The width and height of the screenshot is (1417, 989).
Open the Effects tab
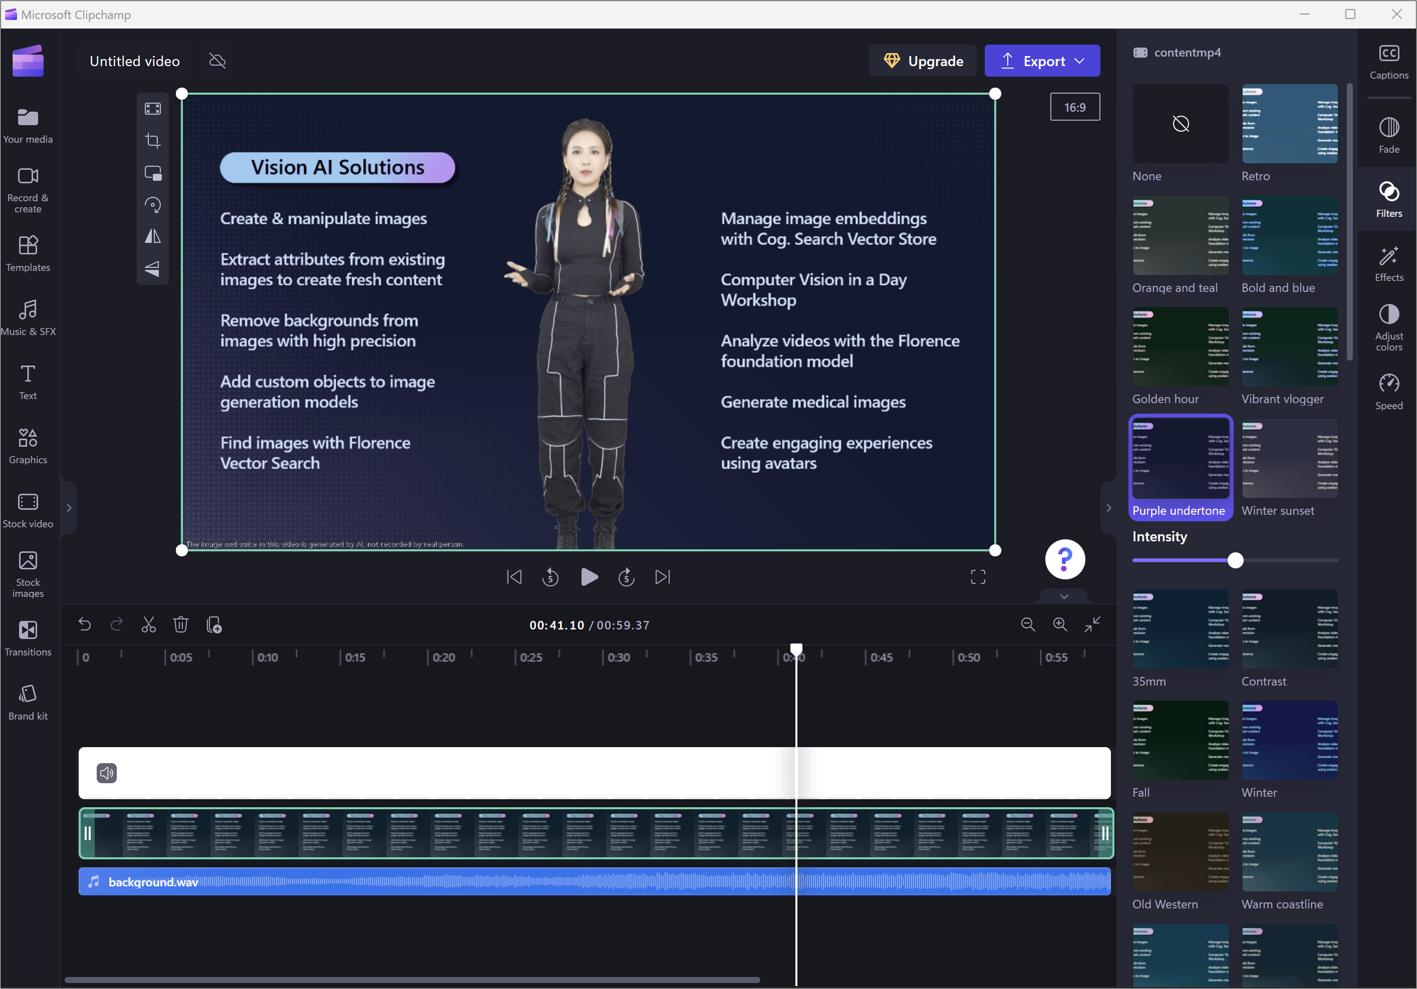click(1388, 263)
